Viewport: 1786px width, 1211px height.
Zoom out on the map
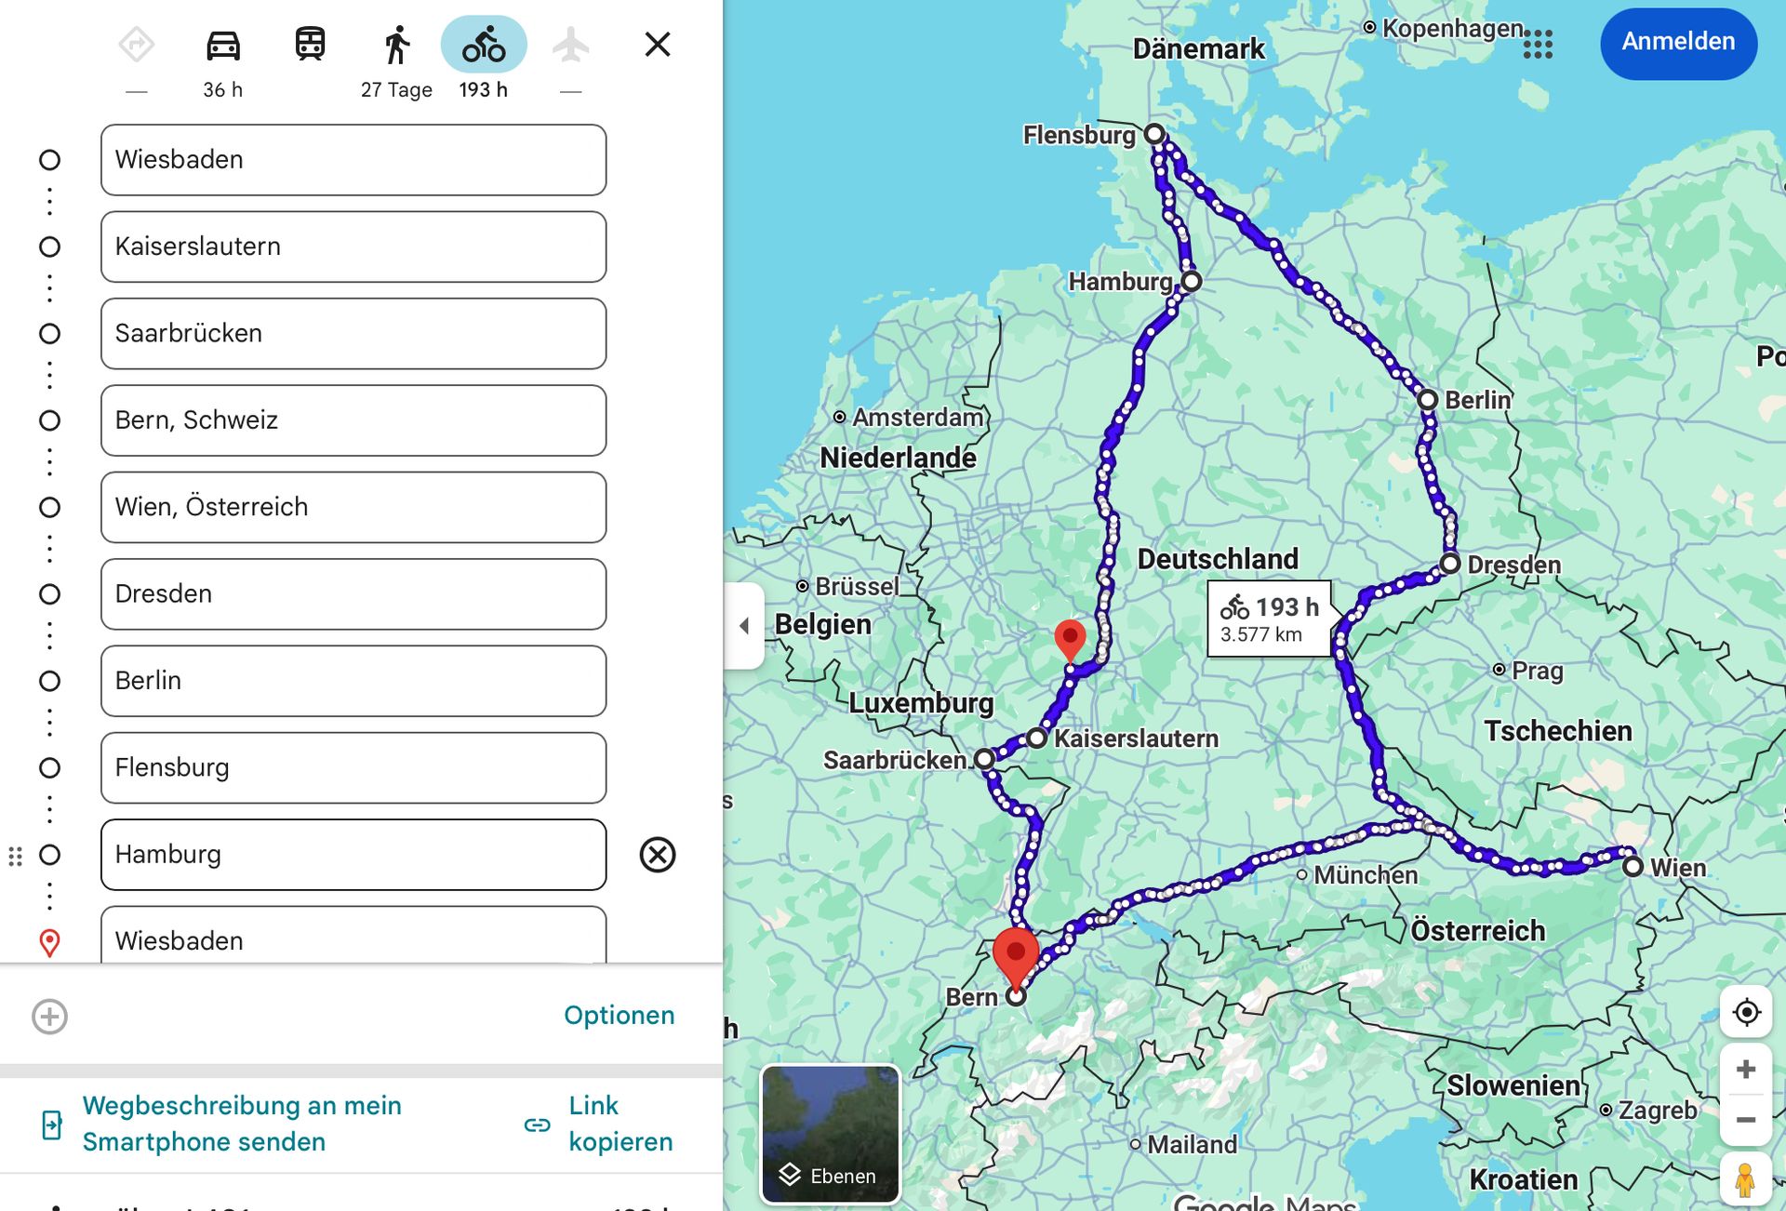[1745, 1120]
